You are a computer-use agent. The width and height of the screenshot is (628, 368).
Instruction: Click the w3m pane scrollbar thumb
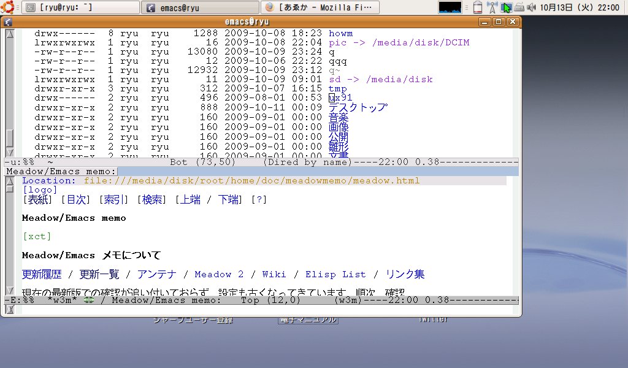point(10,188)
